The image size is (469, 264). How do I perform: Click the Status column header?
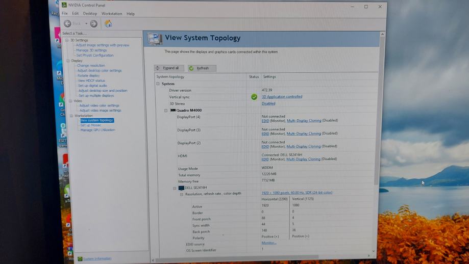[254, 77]
